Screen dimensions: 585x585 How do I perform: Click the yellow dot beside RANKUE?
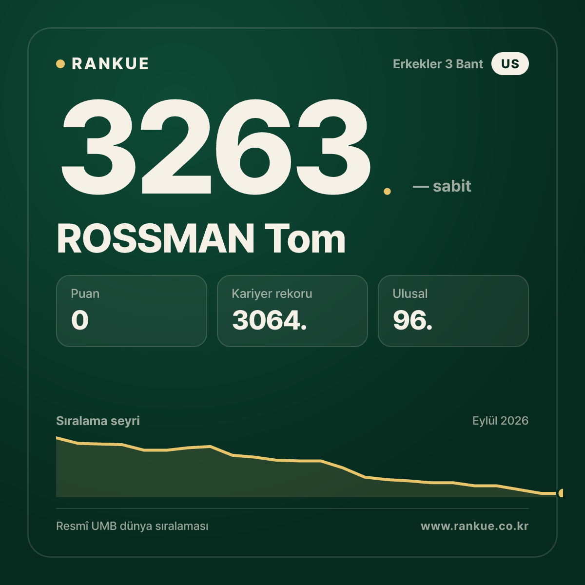[60, 64]
